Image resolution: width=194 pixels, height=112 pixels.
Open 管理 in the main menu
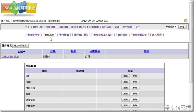[x=117, y=27]
